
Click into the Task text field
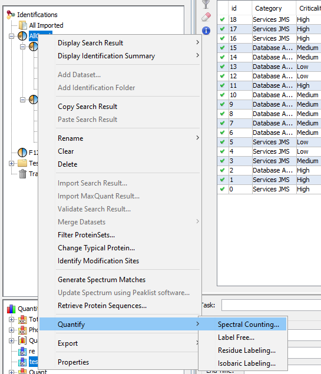[271, 305]
